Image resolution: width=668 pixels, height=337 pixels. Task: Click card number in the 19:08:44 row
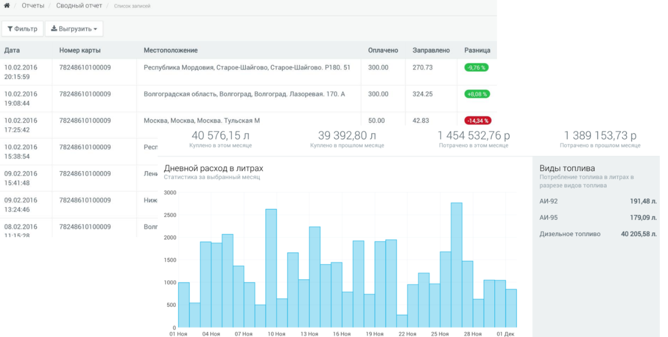point(85,94)
